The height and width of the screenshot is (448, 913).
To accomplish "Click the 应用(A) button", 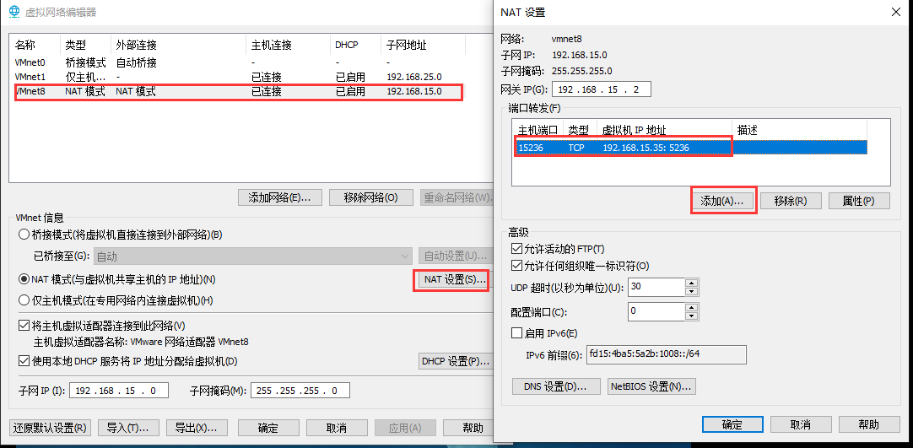I will coord(405,428).
